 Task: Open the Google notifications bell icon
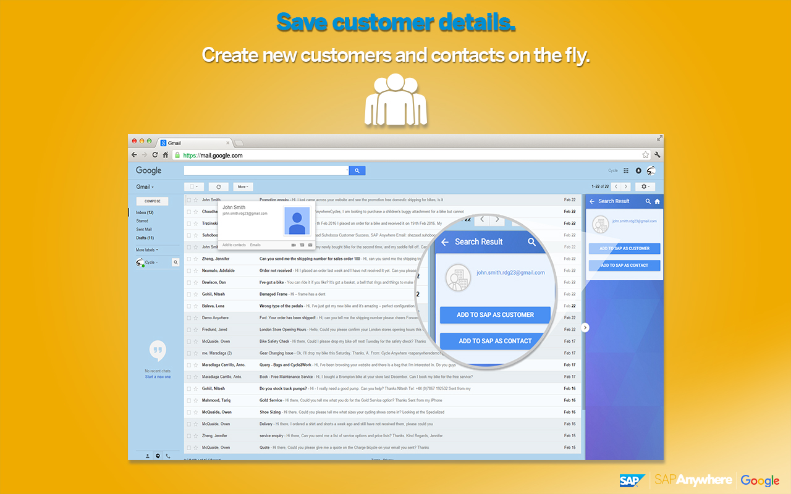638,170
